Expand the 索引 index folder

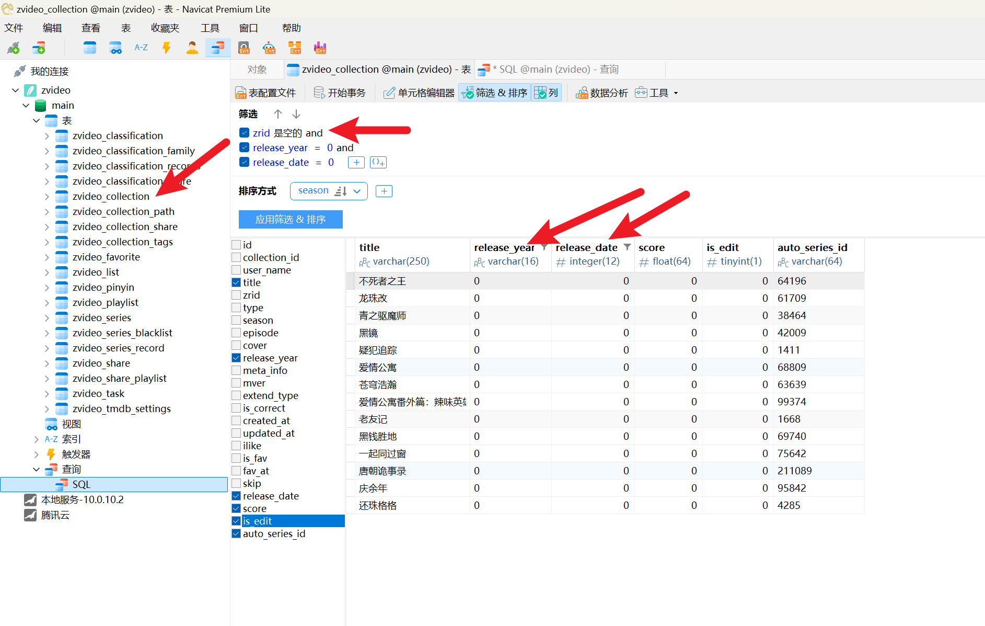click(x=36, y=439)
